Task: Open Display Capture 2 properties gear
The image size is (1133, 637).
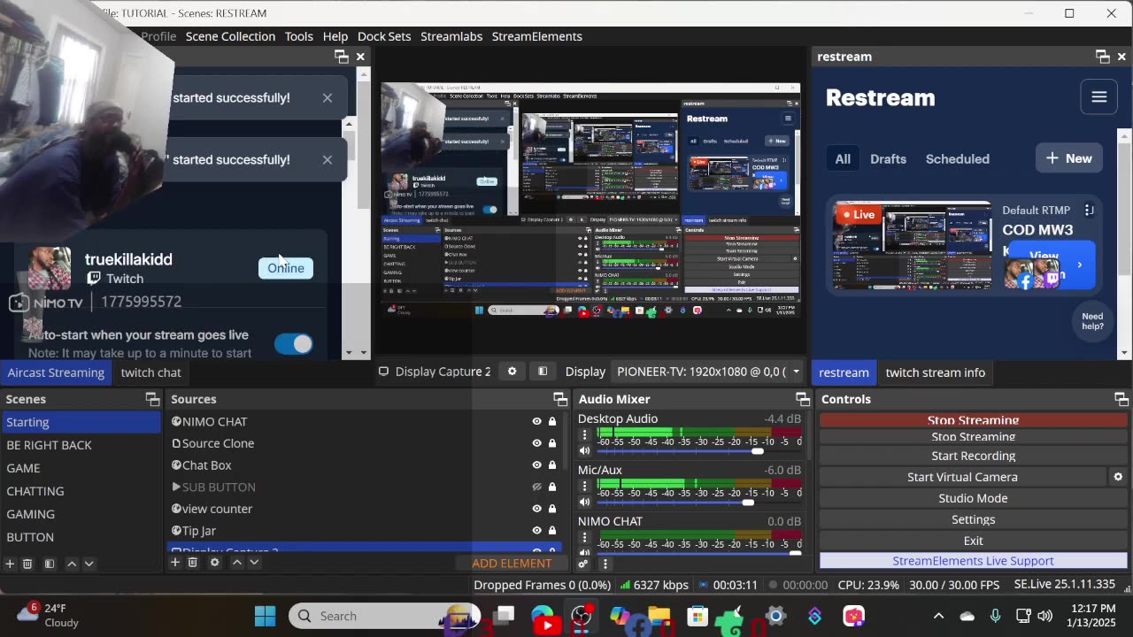Action: (x=512, y=372)
